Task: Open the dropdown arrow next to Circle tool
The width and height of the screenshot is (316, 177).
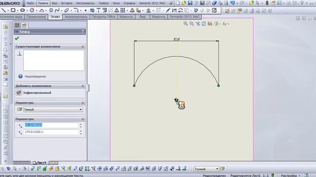Action: (x=37, y=11)
